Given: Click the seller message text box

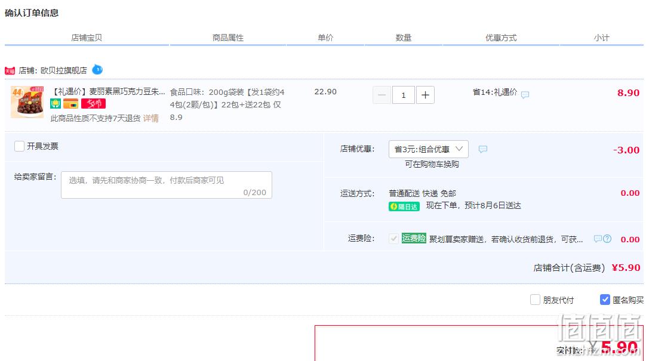Looking at the screenshot, I should point(167,185).
